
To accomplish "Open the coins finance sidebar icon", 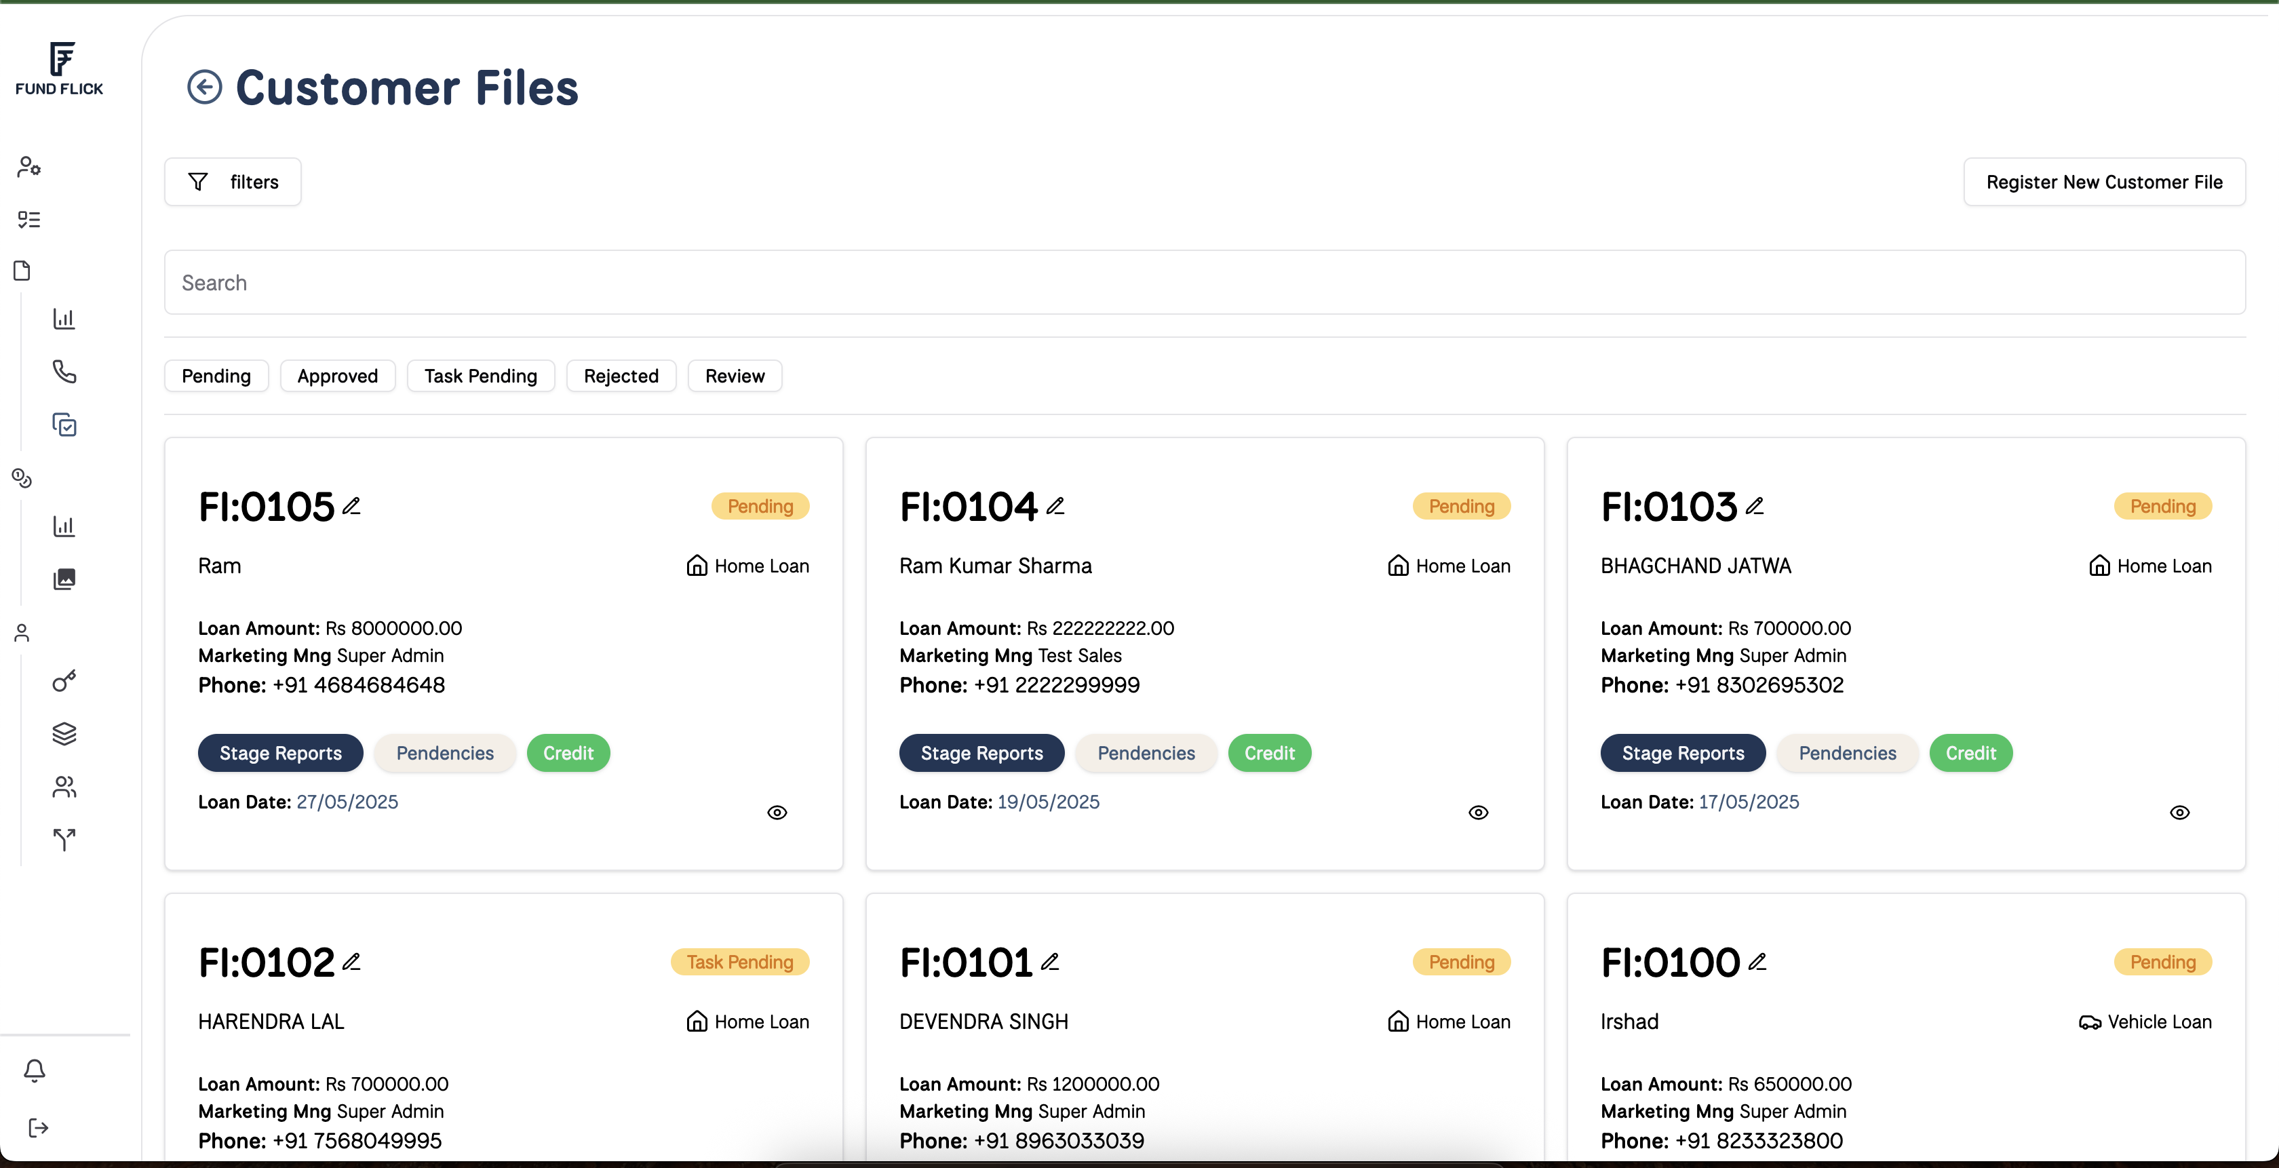I will point(22,479).
